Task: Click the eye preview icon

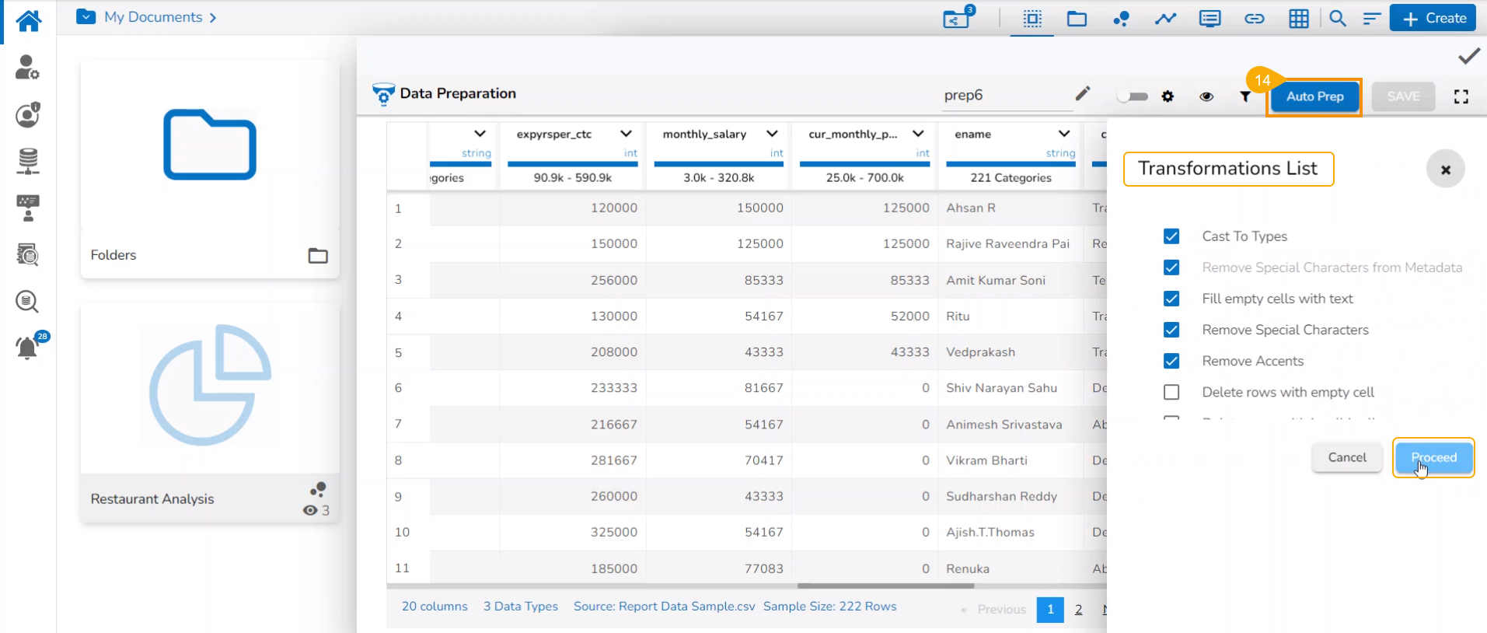Action: point(1206,96)
